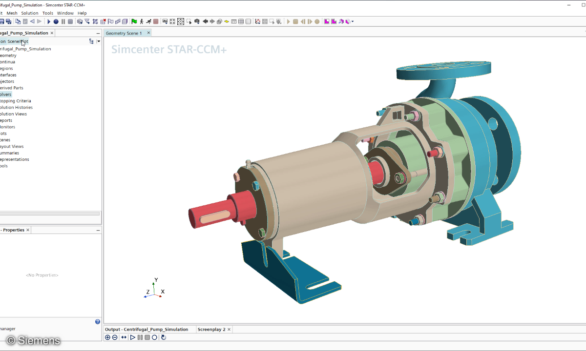
Task: Click the loop refresh arrow in Output panel
Action: pos(163,337)
